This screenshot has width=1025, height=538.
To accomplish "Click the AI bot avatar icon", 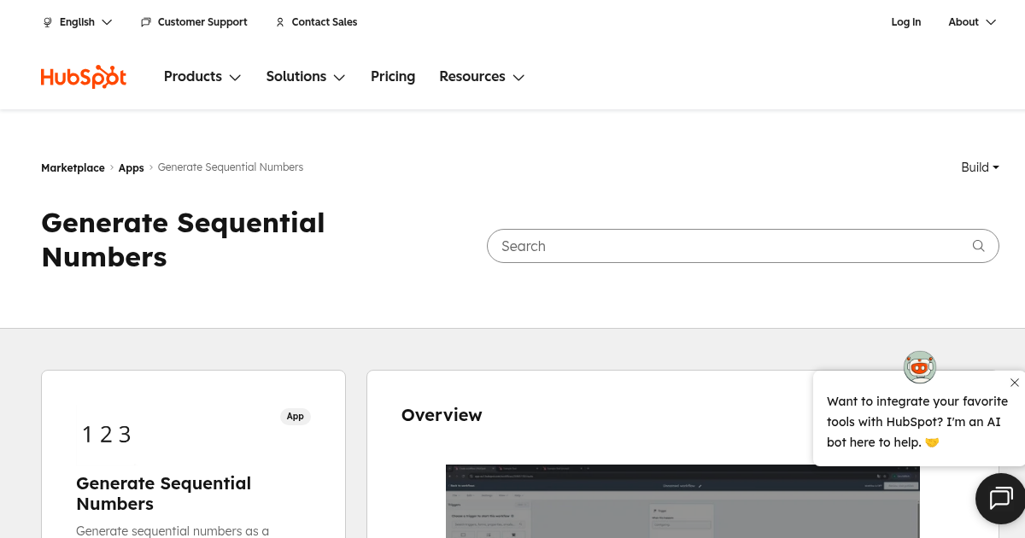I will pos(920,367).
